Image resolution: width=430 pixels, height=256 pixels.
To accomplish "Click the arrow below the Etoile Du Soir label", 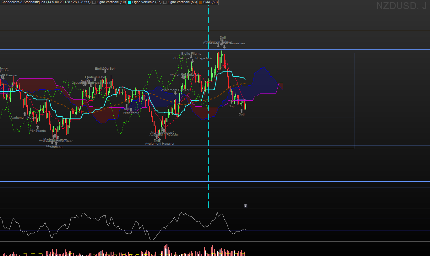I will 105,72.
